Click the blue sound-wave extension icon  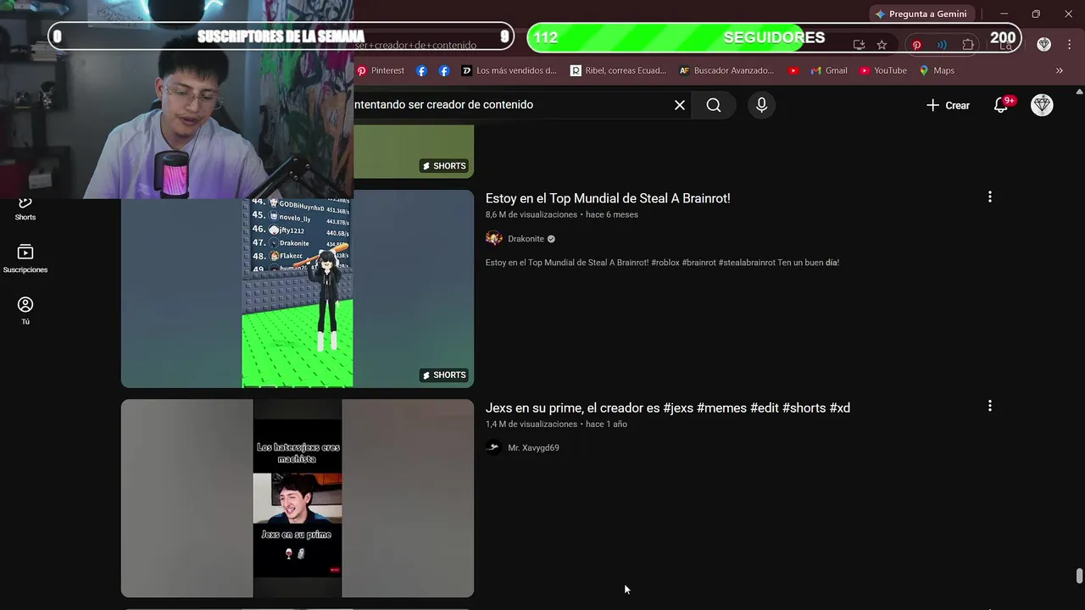click(942, 45)
